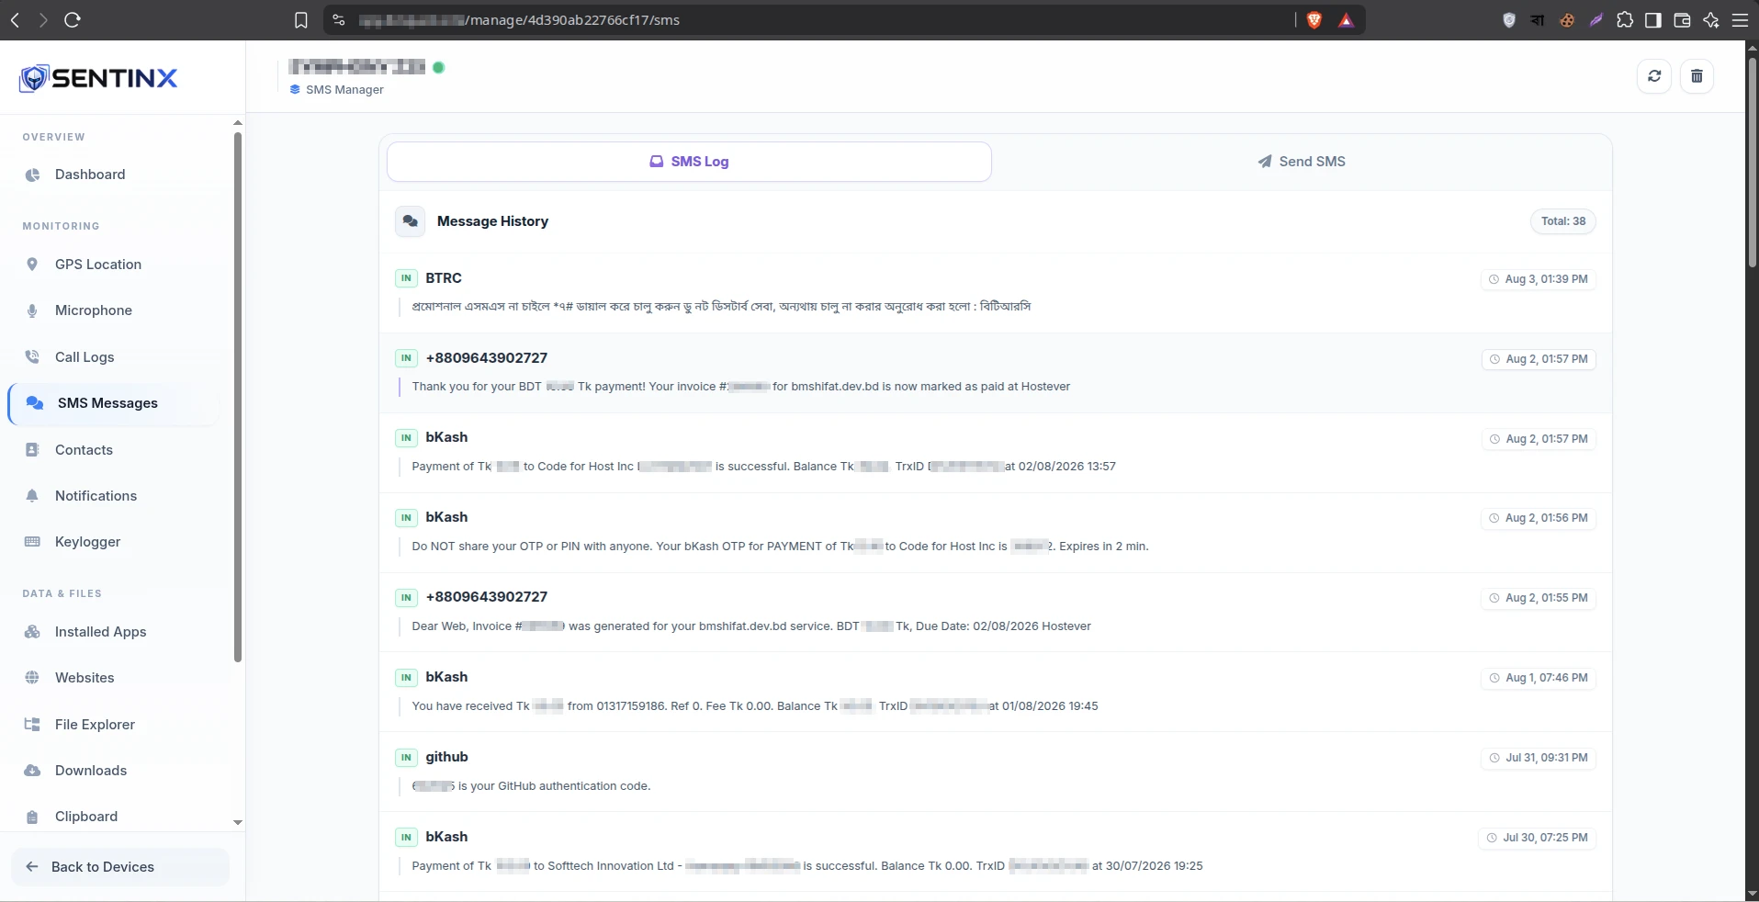The image size is (1759, 902).
Task: Open Installed Apps list
Action: (100, 632)
